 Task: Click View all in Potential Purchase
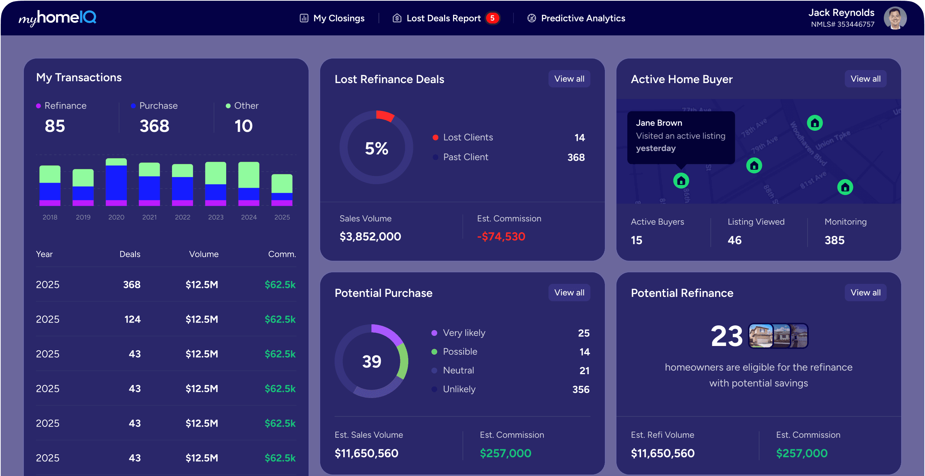(x=569, y=293)
